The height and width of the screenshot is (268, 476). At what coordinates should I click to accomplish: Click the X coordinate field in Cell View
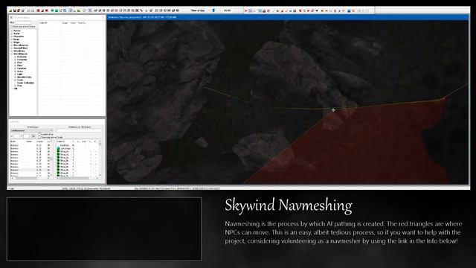click(x=16, y=135)
